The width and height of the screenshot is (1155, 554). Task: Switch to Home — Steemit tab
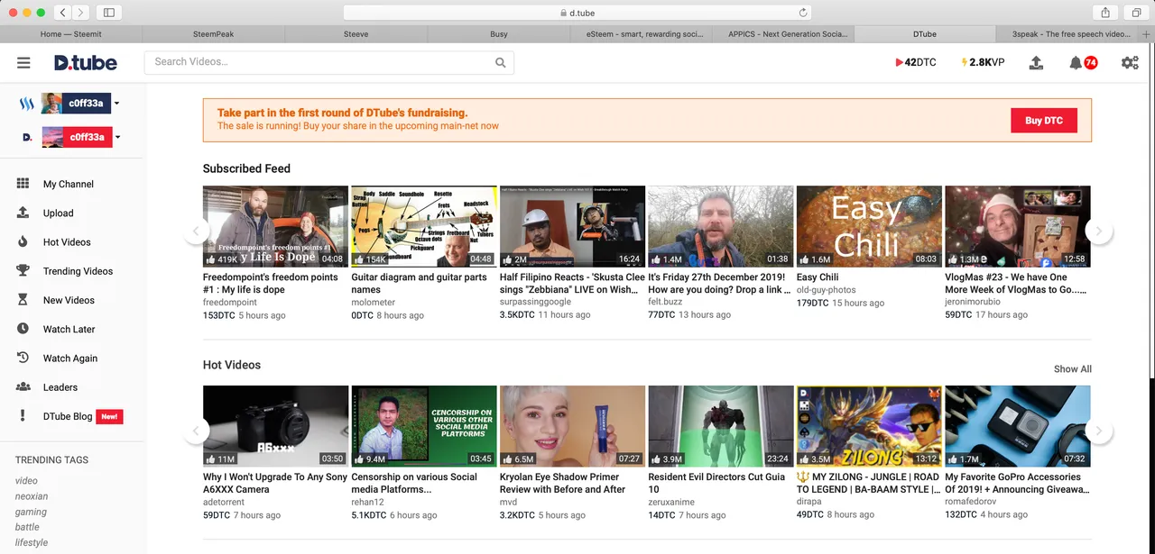coord(71,34)
